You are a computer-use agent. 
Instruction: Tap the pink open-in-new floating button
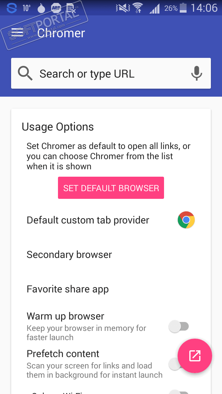[x=195, y=356]
